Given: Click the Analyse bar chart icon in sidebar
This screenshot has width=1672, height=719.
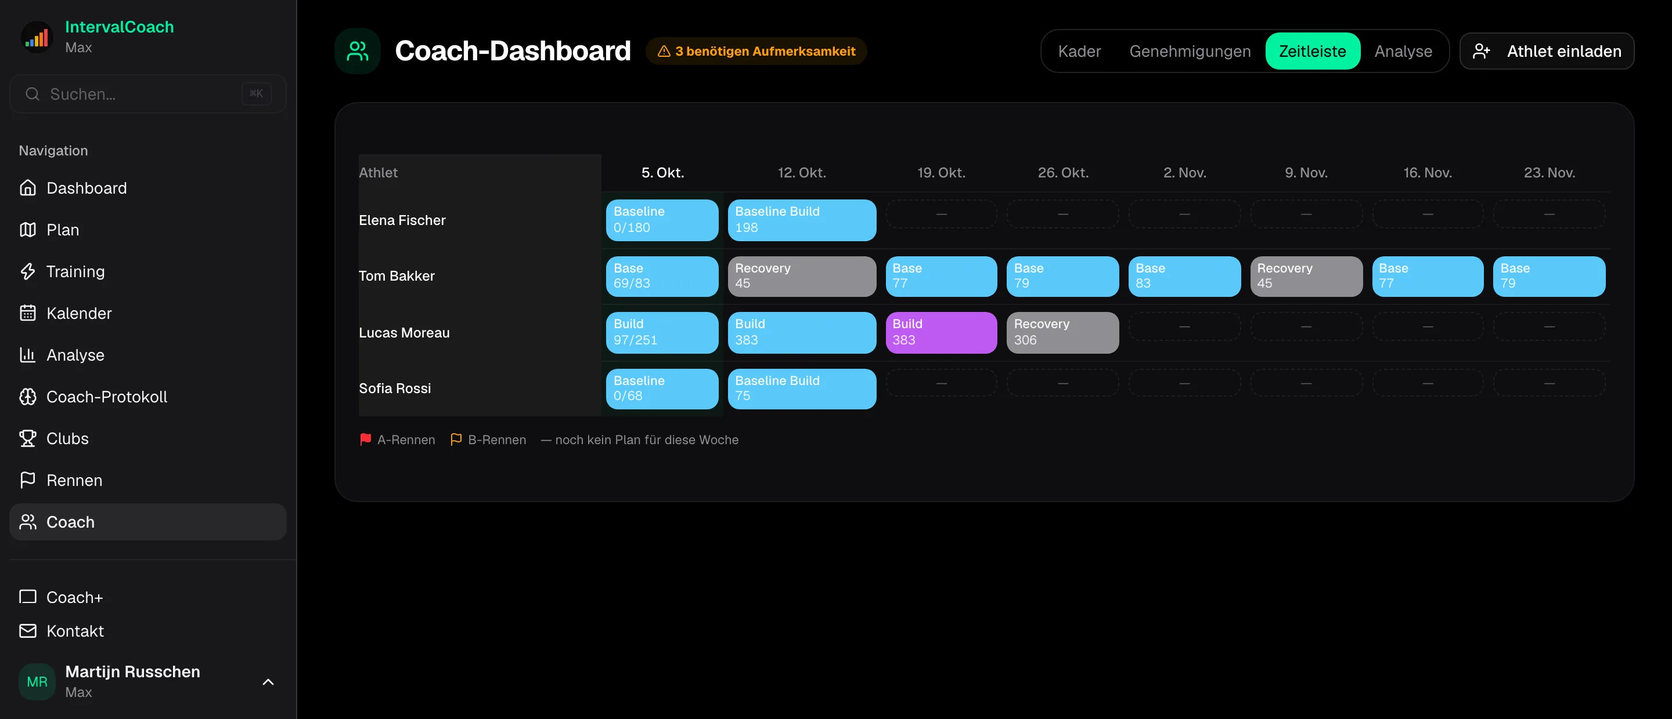Looking at the screenshot, I should tap(28, 355).
